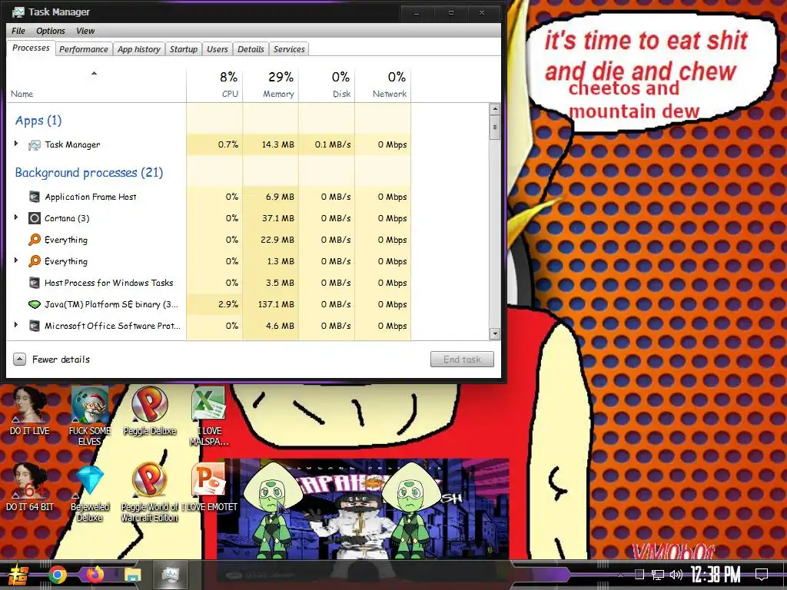
Task: Launch Google Chrome from the taskbar
Action: [57, 575]
